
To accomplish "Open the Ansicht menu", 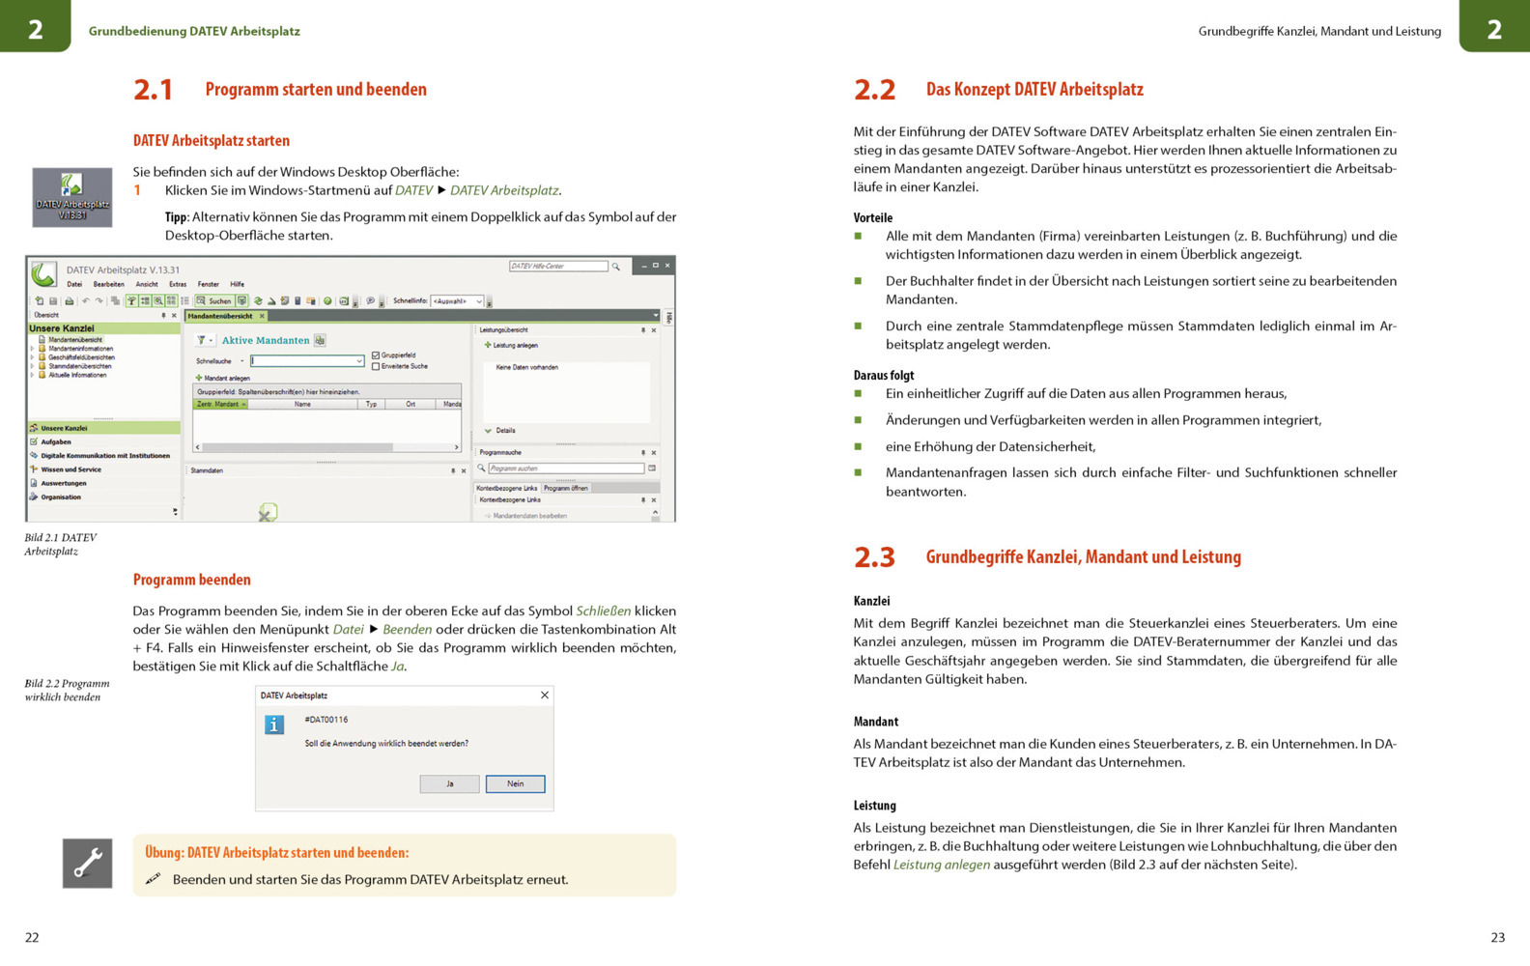I will pyautogui.click(x=147, y=285).
